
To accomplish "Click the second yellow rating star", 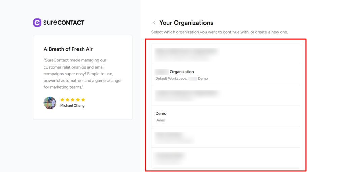I will coord(67,100).
